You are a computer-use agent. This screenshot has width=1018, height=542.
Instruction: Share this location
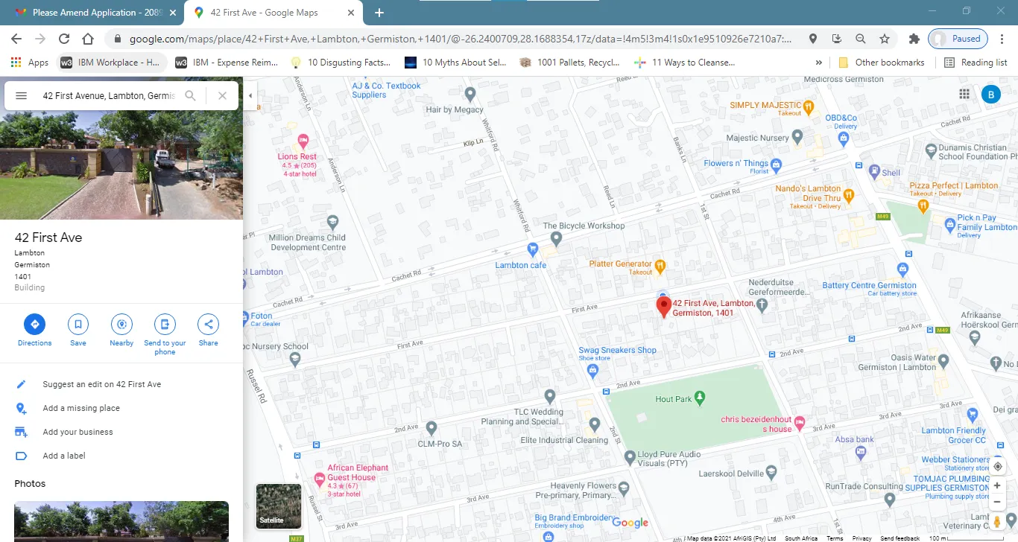[x=209, y=325]
